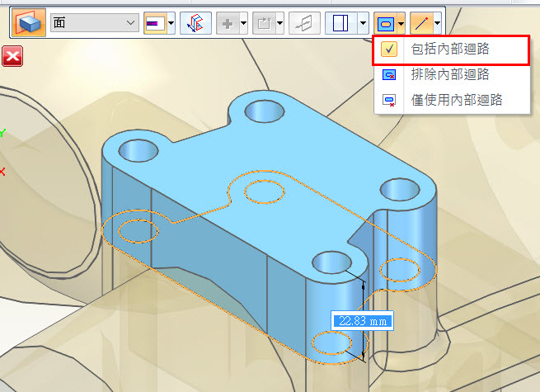This screenshot has height=392, width=540.
Task: Click the grayed section plane icon
Action: tap(304, 23)
